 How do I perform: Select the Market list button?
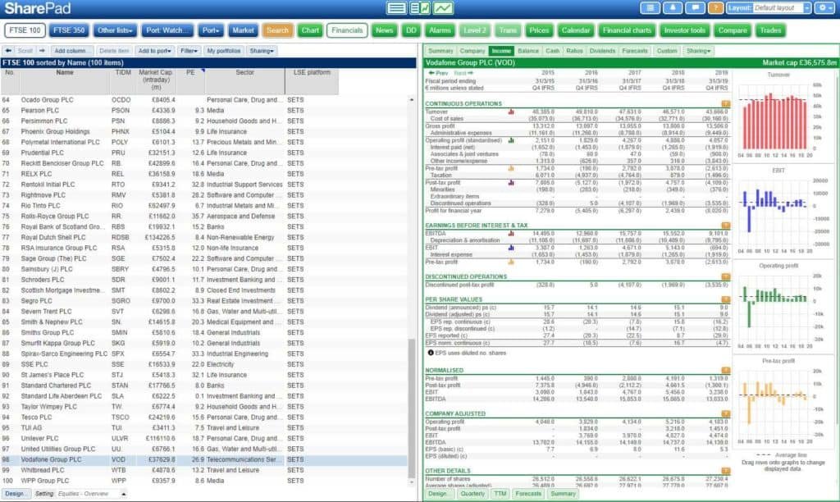coord(243,30)
